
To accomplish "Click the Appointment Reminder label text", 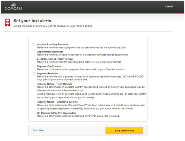I will click(50, 52).
